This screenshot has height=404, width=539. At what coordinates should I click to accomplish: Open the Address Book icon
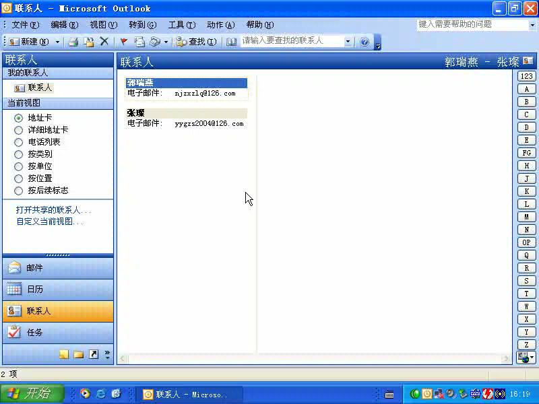231,42
